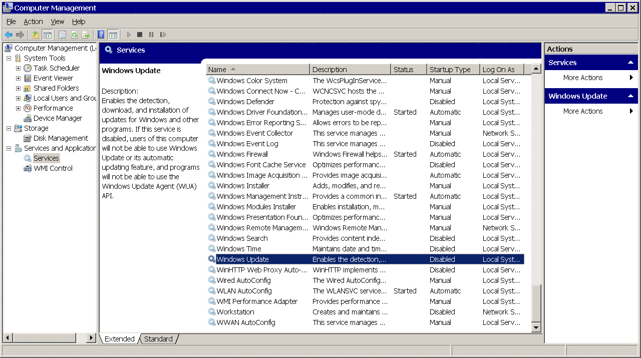Viewport: 641px width, 358px height.
Task: Collapse the System Tools tree node
Action: pos(9,58)
